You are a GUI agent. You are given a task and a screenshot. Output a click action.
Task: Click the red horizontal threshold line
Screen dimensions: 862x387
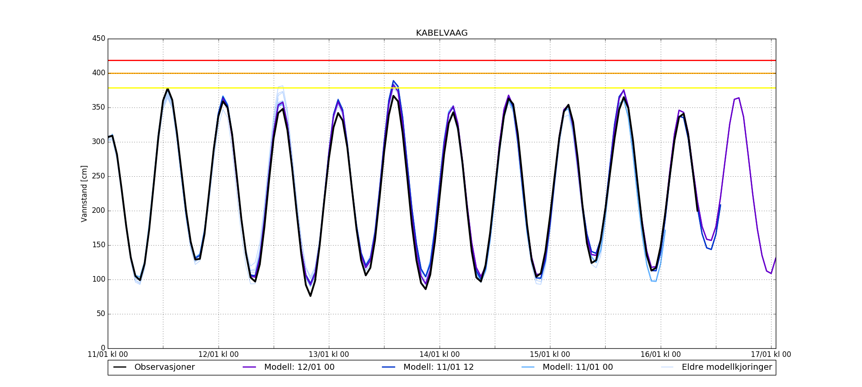[442, 61]
